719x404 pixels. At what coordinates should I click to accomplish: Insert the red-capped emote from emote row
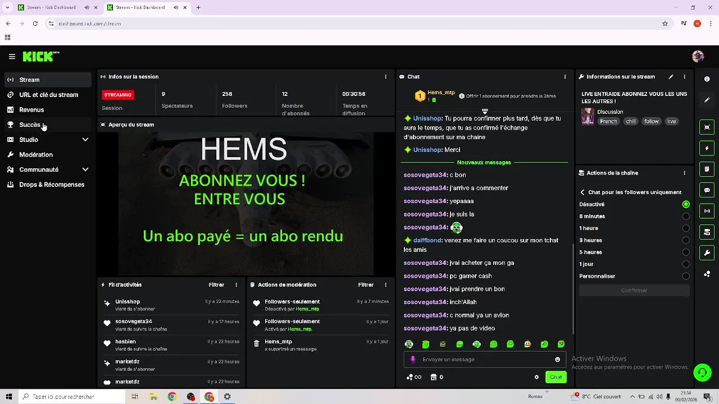527,344
